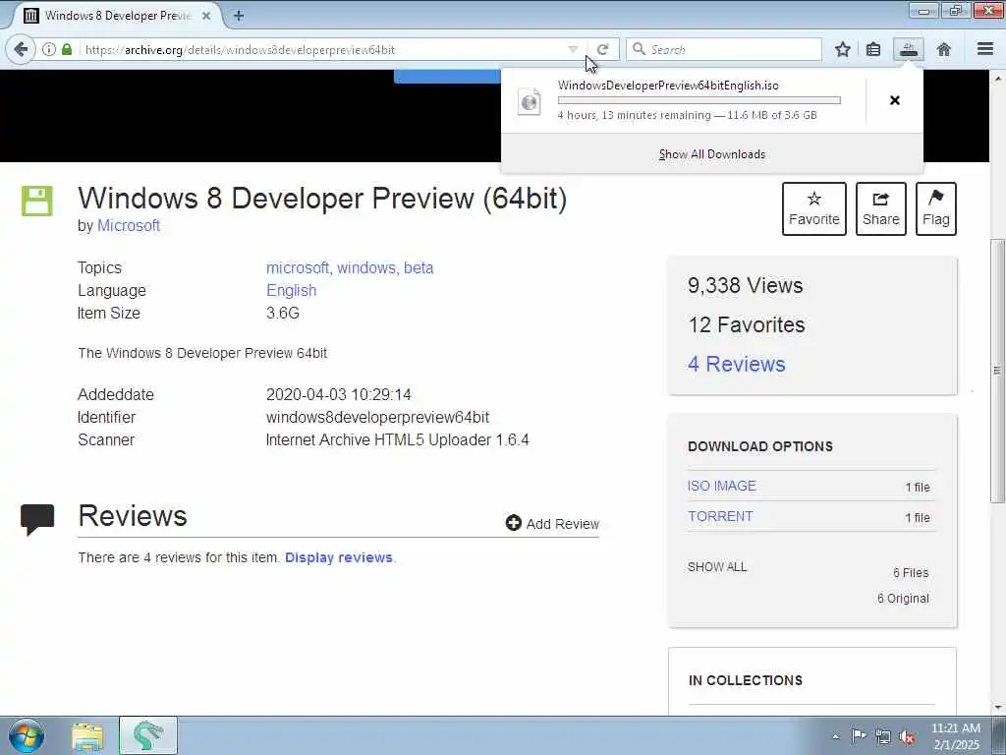Open Windows Explorer from the taskbar
This screenshot has height=755, width=1006.
[x=87, y=736]
